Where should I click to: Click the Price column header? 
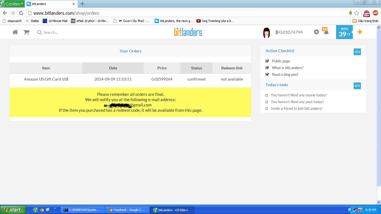point(162,68)
